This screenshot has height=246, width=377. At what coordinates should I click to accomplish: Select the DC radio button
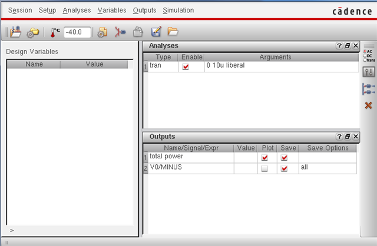[x=365, y=55]
